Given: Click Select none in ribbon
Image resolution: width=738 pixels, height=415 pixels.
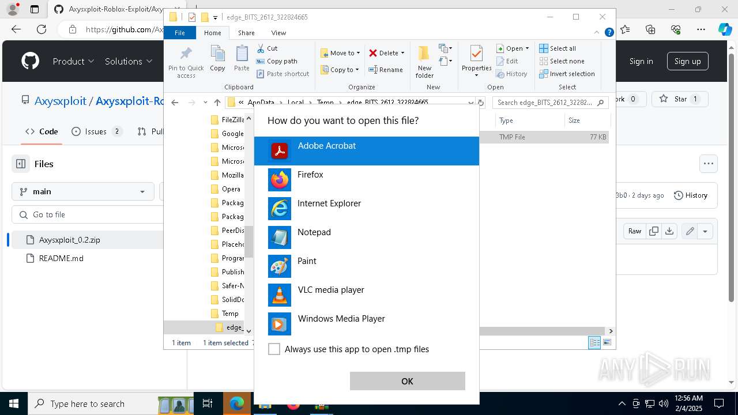Looking at the screenshot, I should (x=562, y=61).
